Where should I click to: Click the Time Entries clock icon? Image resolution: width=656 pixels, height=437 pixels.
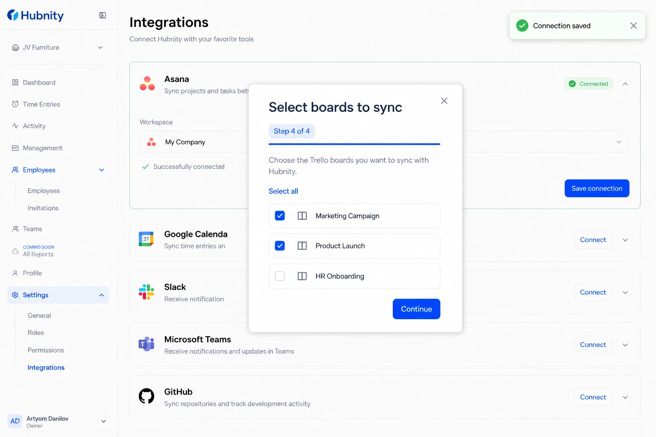[15, 104]
